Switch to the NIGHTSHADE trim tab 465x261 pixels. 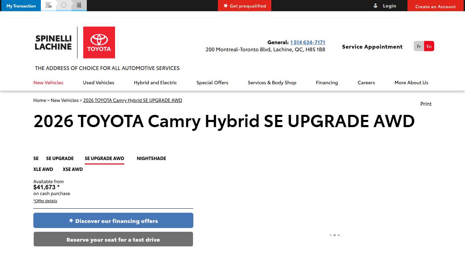click(151, 158)
